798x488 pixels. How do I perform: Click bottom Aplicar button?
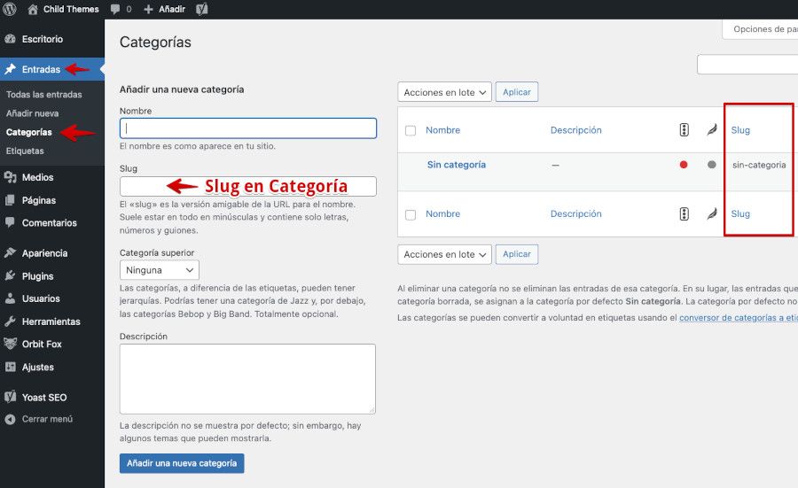517,253
